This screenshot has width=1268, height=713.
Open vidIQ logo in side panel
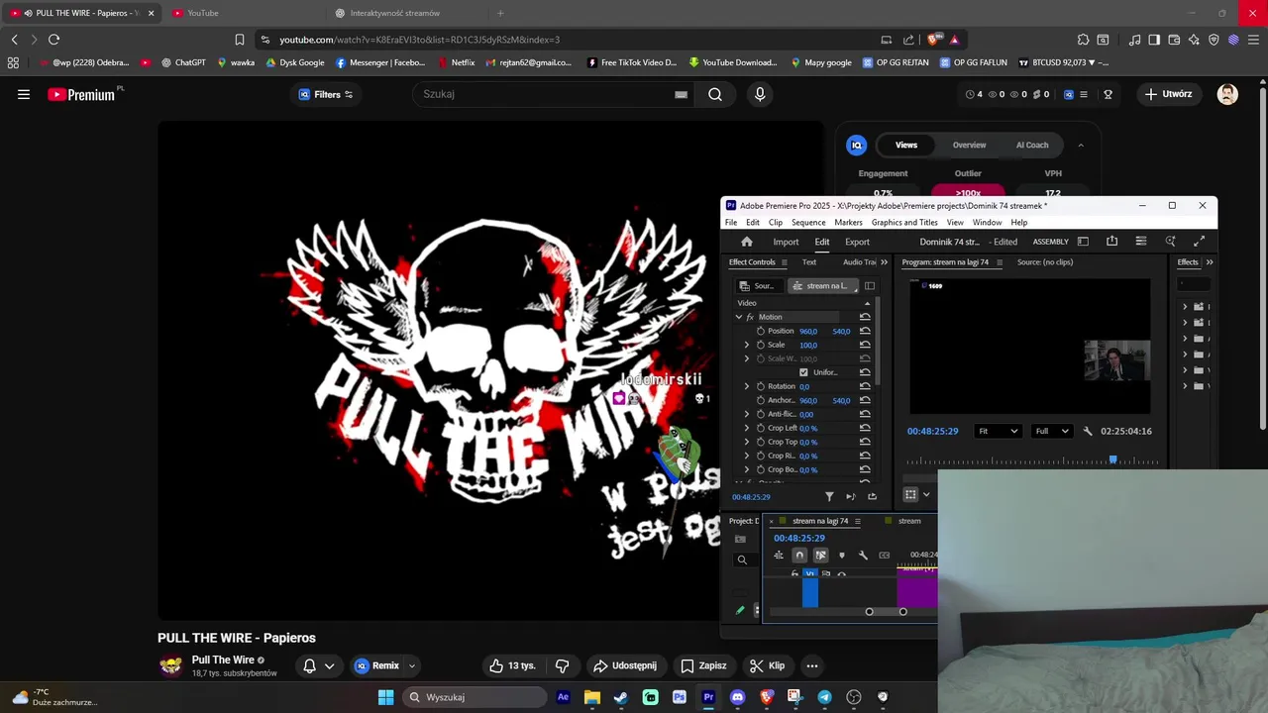point(857,145)
